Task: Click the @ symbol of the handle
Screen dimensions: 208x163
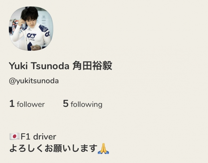Action: point(12,81)
